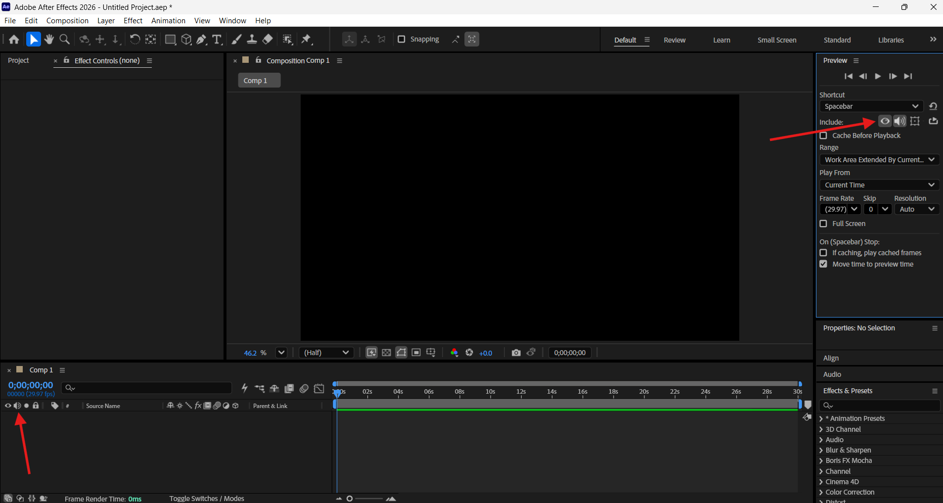Select the Zoom tool magnifier
The height and width of the screenshot is (503, 943).
(x=64, y=40)
